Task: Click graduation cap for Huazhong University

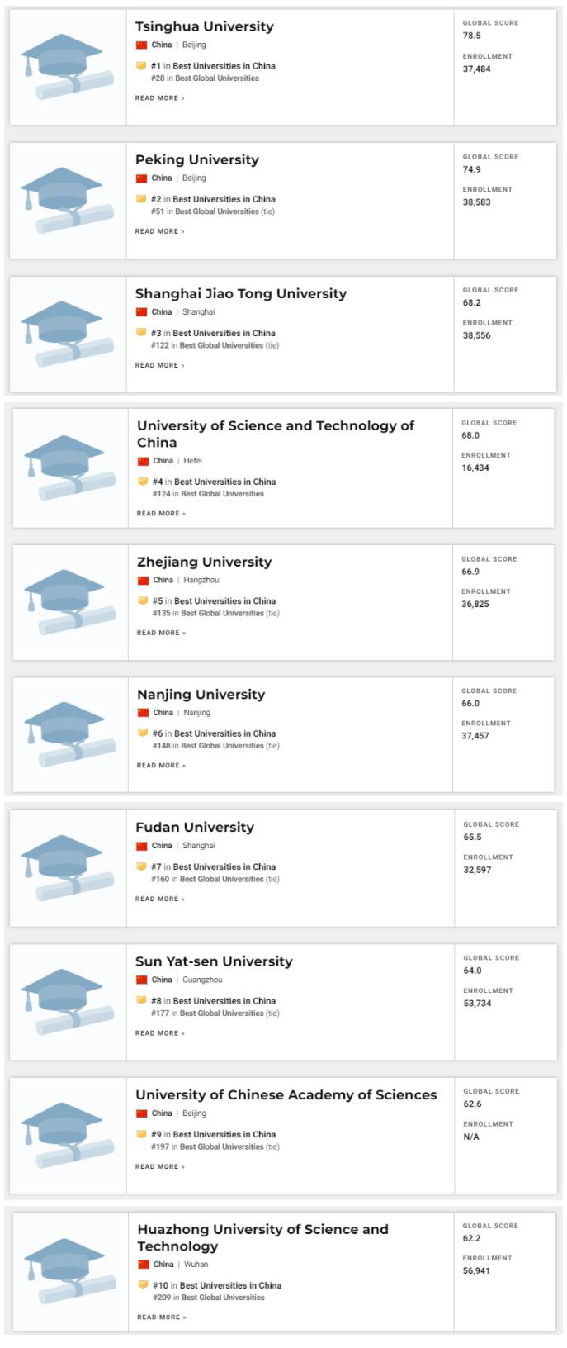Action: pyautogui.click(x=70, y=1271)
